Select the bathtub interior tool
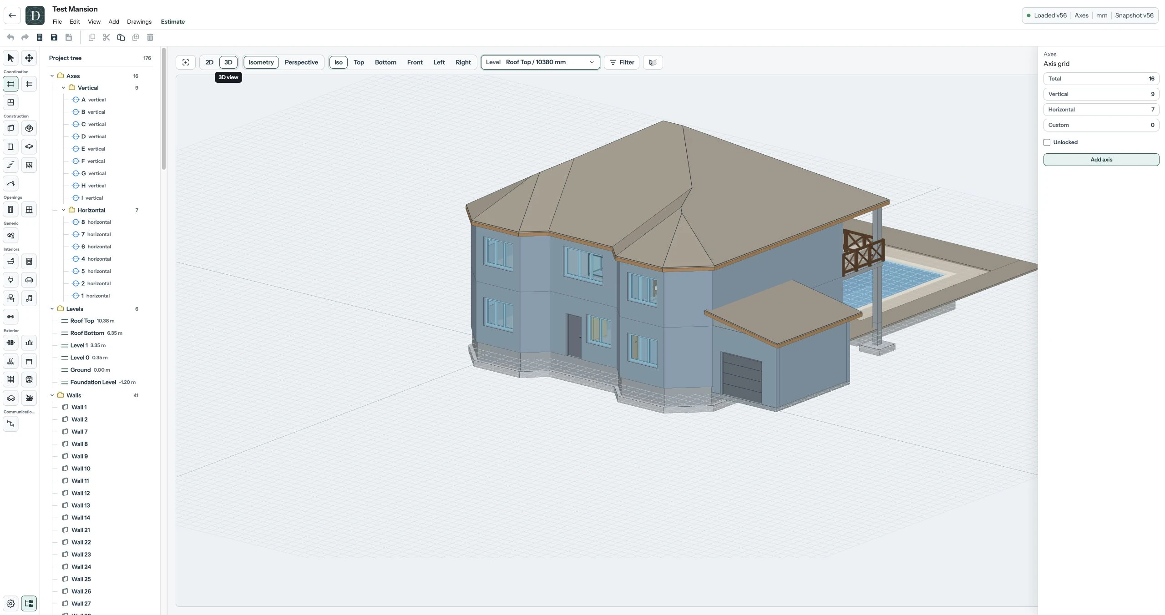The image size is (1165, 615). [x=10, y=262]
